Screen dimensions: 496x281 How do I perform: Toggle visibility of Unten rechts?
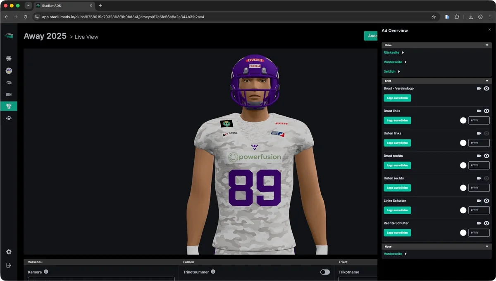tap(486, 178)
